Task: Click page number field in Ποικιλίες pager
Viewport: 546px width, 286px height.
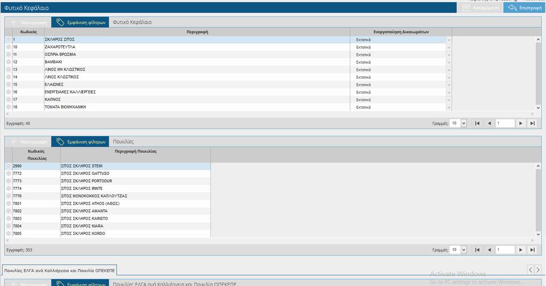Action: click(x=505, y=250)
